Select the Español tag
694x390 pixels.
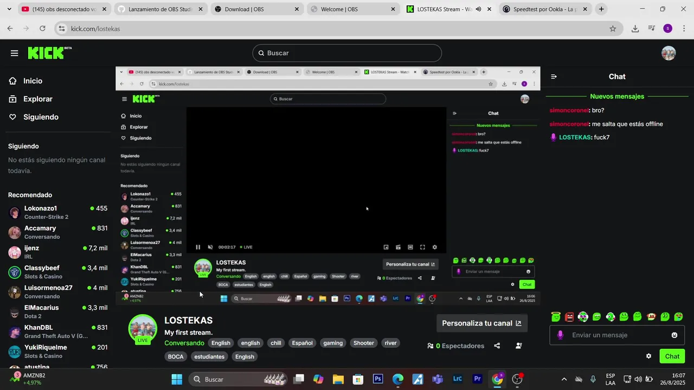[302, 343]
